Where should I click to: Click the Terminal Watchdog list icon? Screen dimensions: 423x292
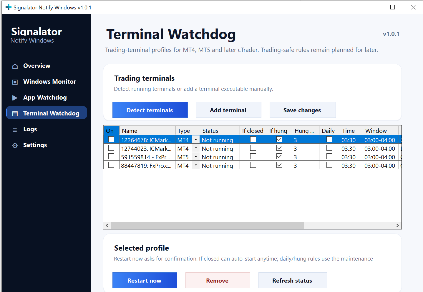pyautogui.click(x=15, y=114)
